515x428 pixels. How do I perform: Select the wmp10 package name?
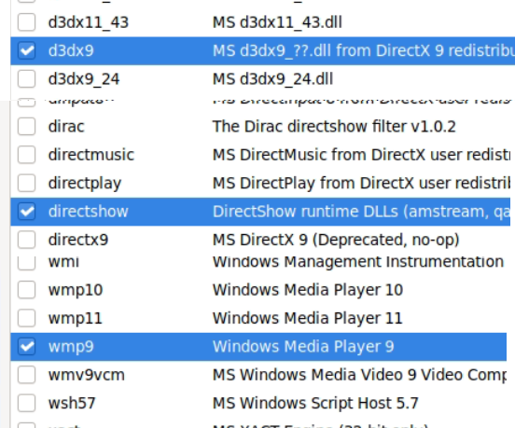pos(76,290)
